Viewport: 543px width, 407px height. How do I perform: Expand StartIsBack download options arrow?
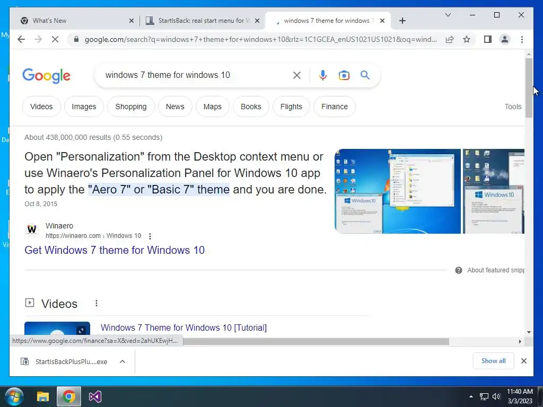pyautogui.click(x=122, y=361)
